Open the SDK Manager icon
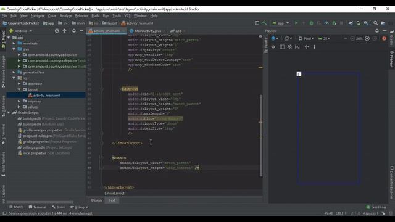This screenshot has height=222, width=395. pyautogui.click(x=366, y=23)
